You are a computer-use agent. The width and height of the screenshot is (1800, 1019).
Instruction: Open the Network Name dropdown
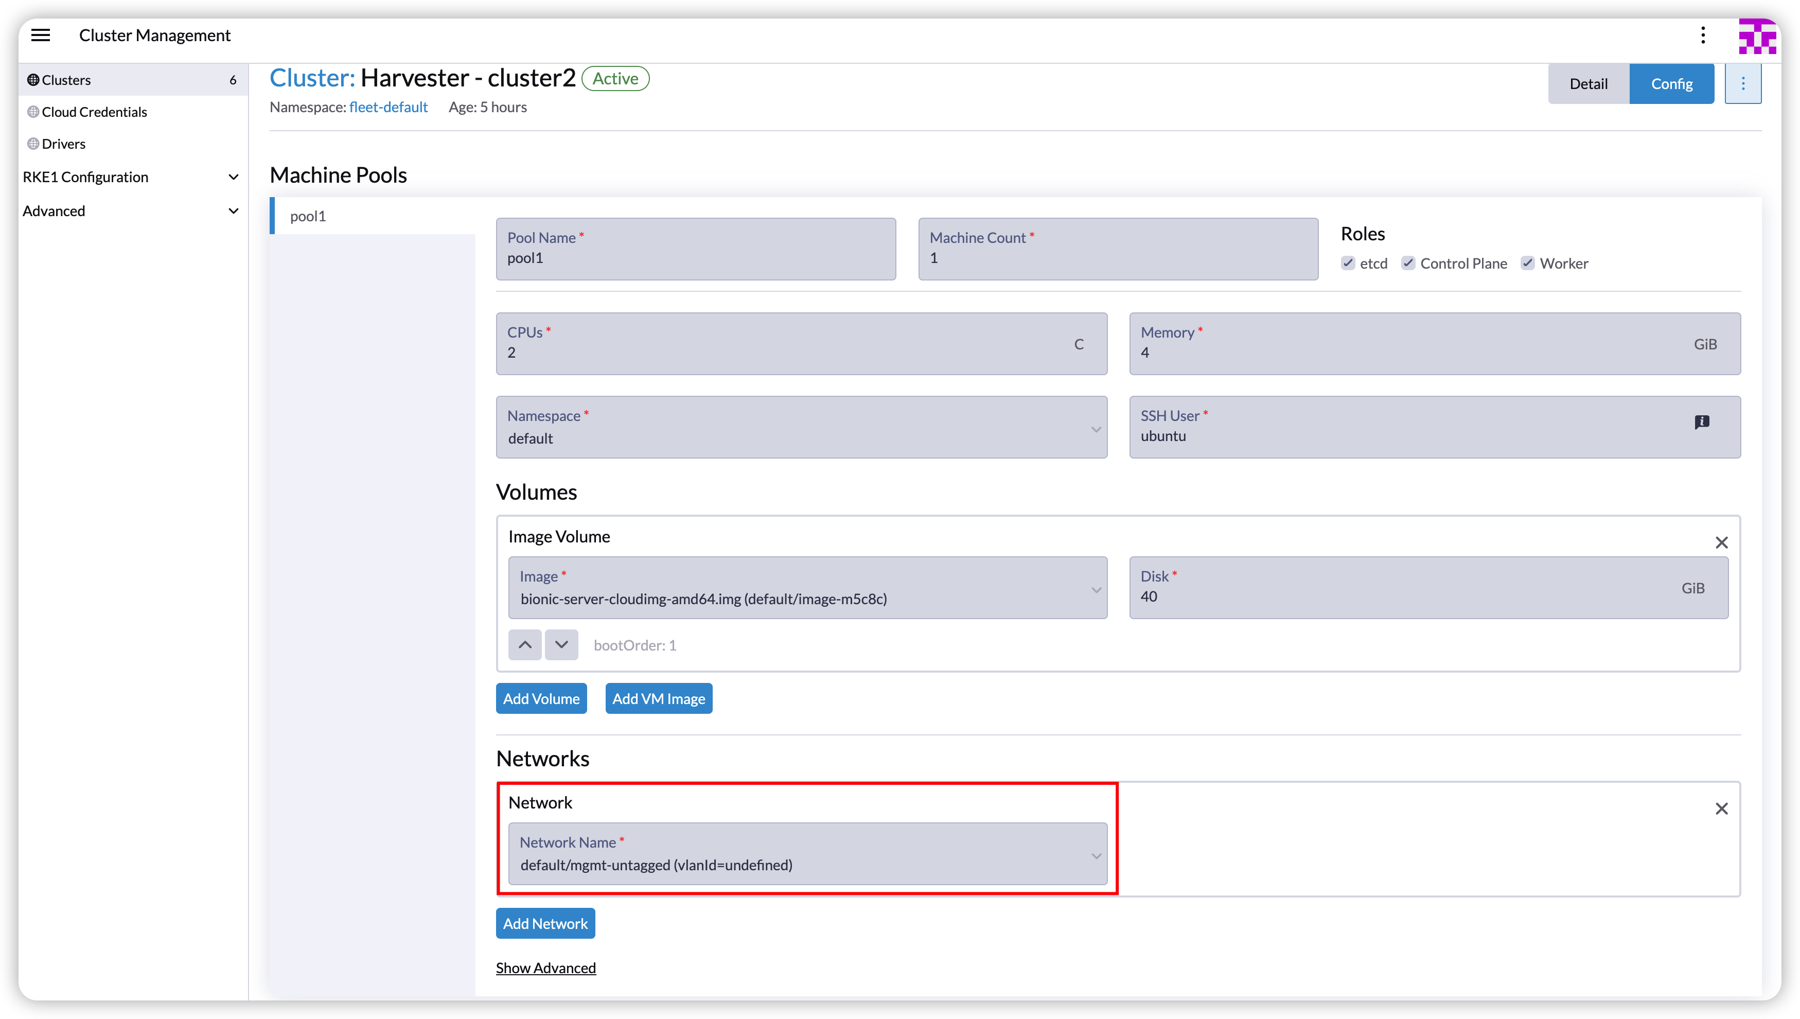[807, 853]
